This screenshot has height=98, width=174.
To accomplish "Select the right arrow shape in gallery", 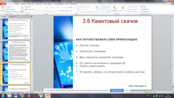I will [103, 9].
